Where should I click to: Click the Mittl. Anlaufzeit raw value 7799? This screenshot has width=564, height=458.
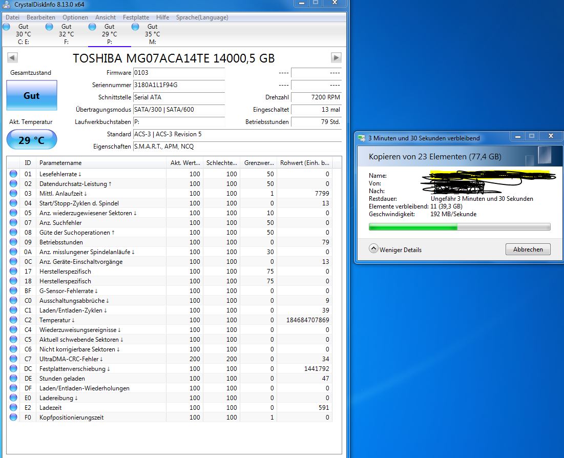[322, 194]
